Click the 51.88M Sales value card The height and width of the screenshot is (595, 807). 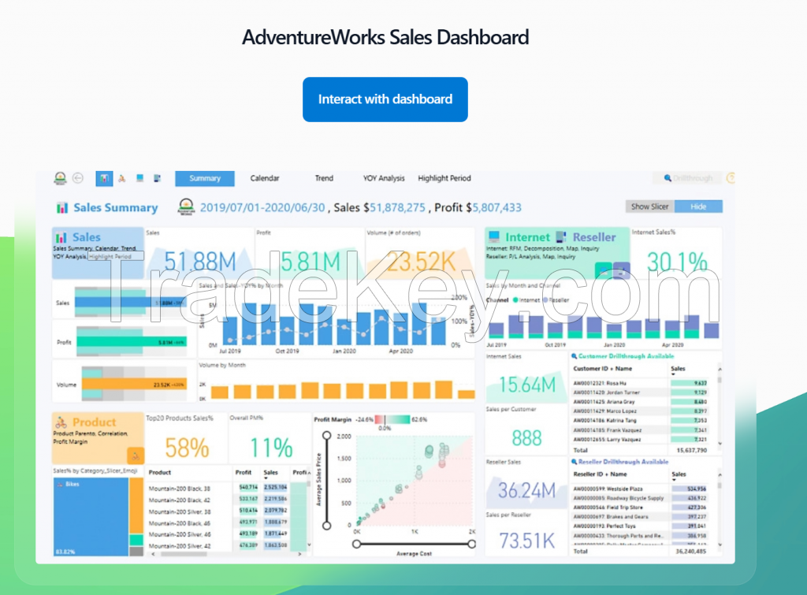click(x=199, y=253)
